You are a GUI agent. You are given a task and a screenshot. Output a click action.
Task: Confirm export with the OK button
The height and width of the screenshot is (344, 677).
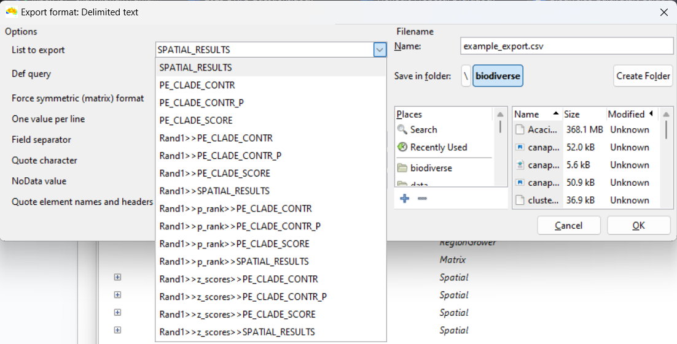pyautogui.click(x=638, y=225)
